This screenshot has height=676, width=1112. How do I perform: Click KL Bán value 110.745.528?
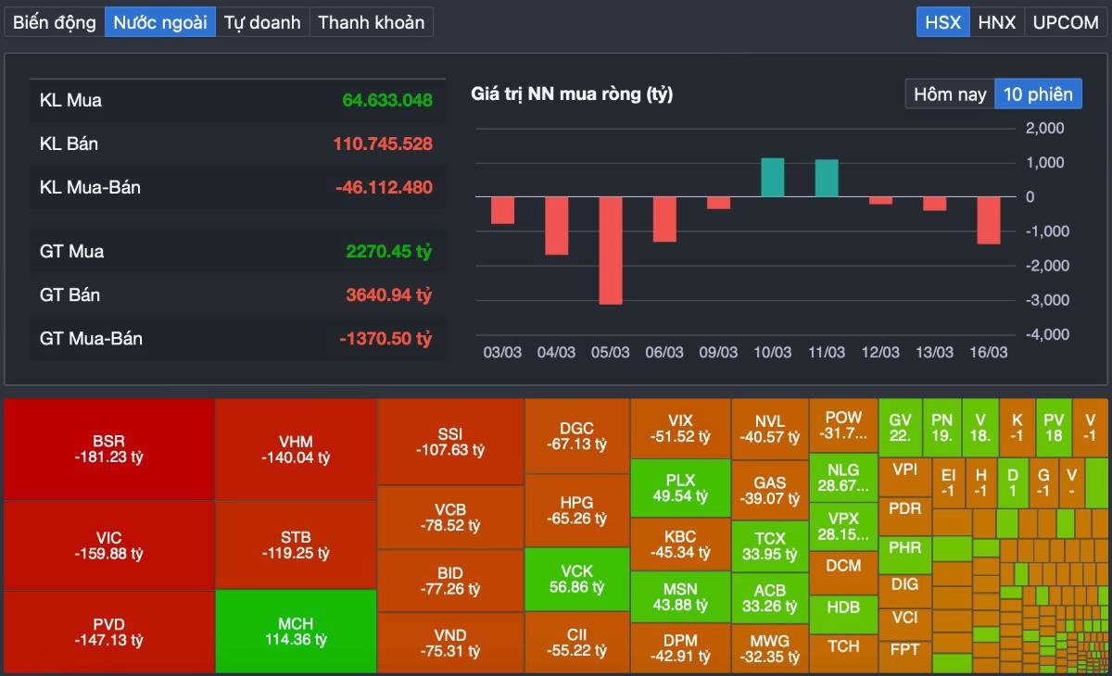[383, 144]
